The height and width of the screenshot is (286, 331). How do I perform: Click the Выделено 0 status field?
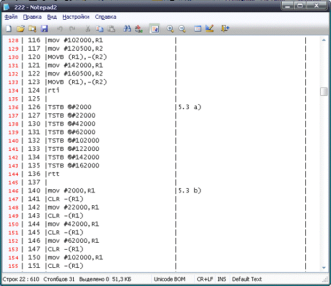94,279
